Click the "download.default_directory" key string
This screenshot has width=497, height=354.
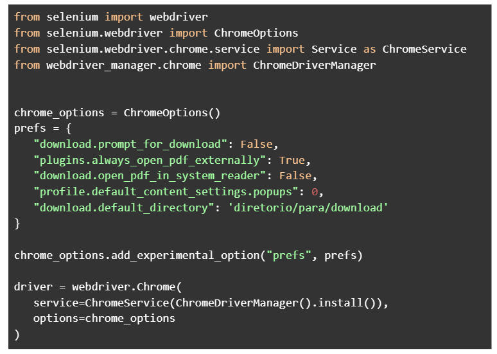point(121,208)
